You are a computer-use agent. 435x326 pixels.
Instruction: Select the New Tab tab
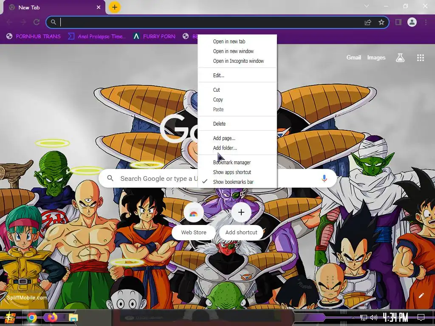pyautogui.click(x=54, y=8)
